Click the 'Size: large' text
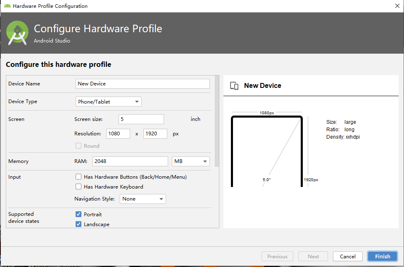 (x=341, y=122)
